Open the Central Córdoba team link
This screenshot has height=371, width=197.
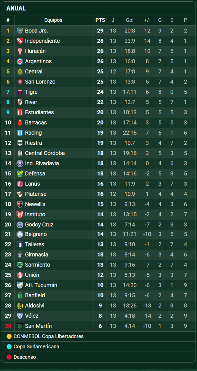click(45, 153)
